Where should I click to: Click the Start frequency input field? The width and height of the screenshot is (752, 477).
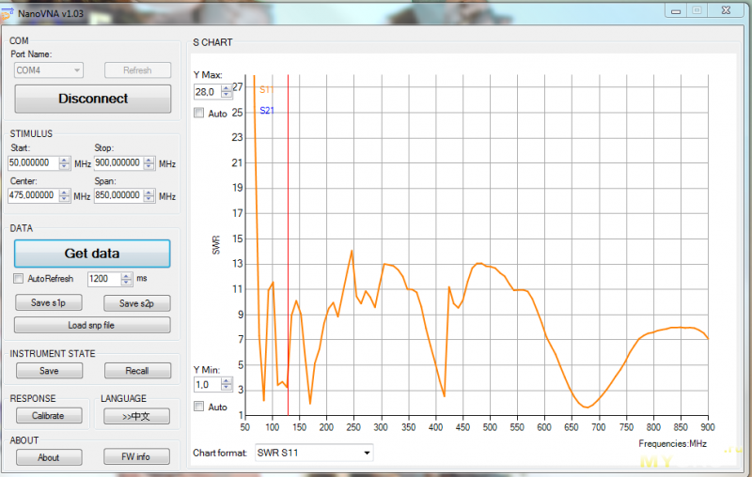(x=34, y=162)
